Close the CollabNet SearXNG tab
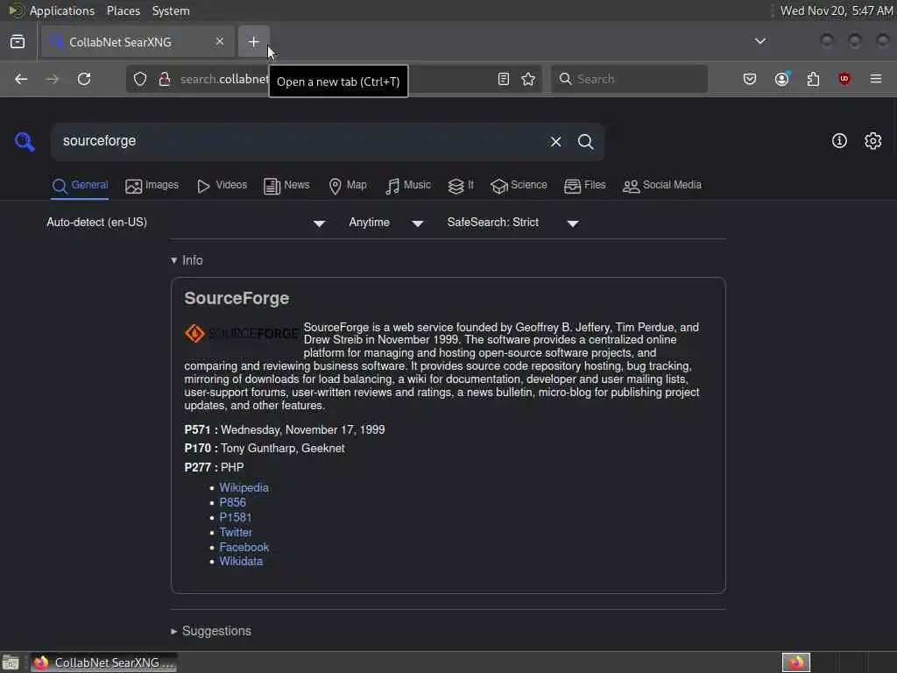Image resolution: width=897 pixels, height=673 pixels. click(220, 42)
